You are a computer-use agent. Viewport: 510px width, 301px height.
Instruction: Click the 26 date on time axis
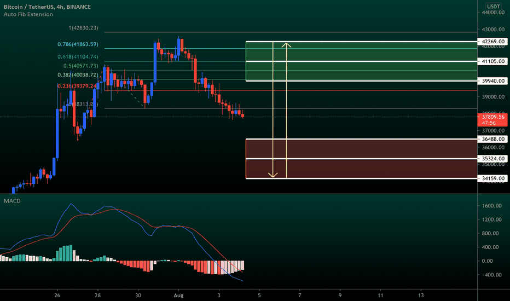(x=57, y=296)
